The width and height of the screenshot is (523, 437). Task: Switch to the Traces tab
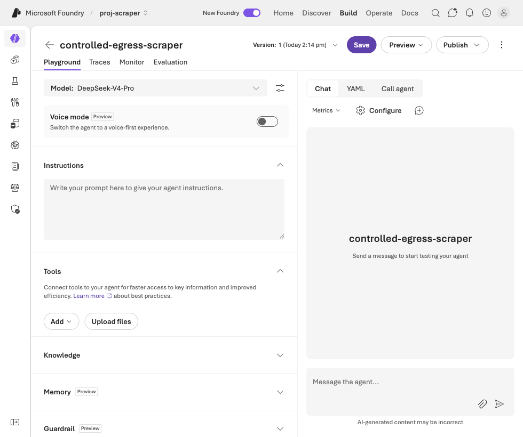coord(100,62)
